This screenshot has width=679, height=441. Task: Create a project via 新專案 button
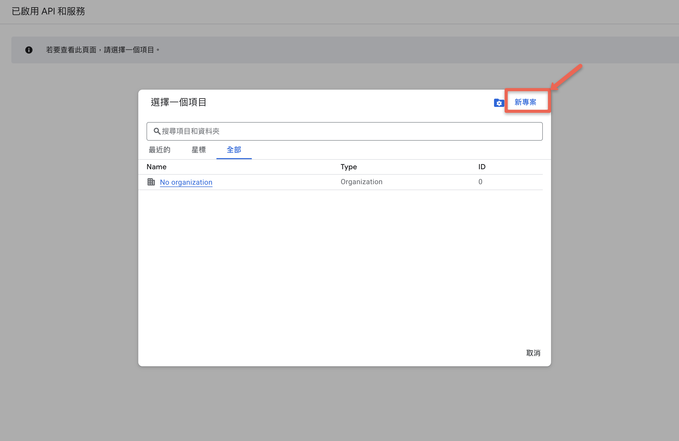point(525,102)
